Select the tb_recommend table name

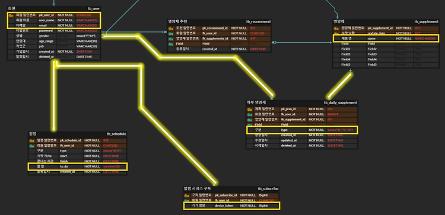[258, 21]
